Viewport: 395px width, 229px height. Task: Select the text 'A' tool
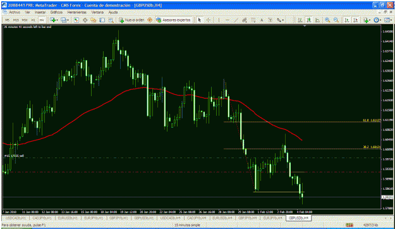tap(262, 20)
